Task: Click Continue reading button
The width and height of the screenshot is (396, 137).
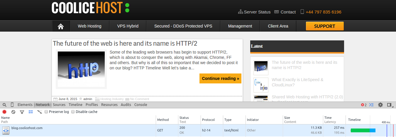Action: click(220, 78)
